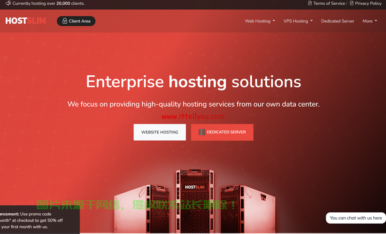Image resolution: width=386 pixels, height=234 pixels.
Task: Expand the Web Hosting dropdown menu
Action: [260, 21]
